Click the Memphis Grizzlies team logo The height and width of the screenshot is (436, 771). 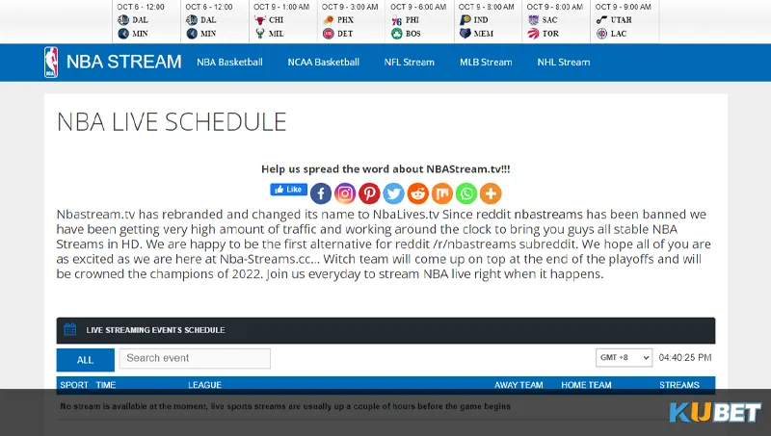click(x=465, y=34)
